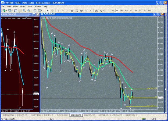Switch to the M30 timeframe
Screen dimensions: 168x121
tap(126, 10)
